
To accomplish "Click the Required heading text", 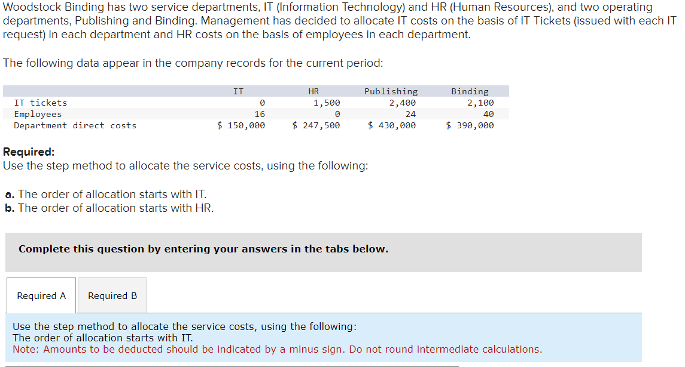I will point(28,152).
